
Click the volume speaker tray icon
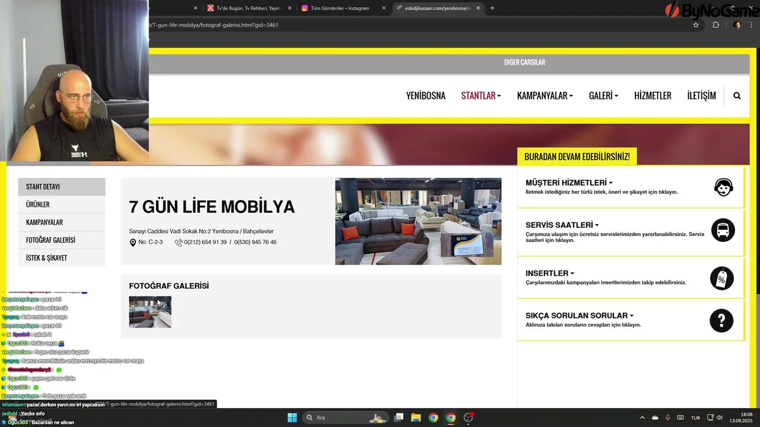720,418
